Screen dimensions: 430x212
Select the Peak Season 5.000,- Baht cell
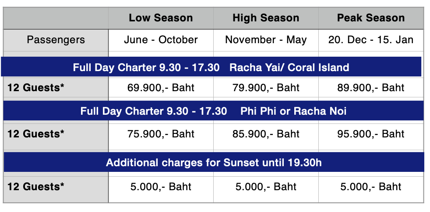[x=371, y=187]
